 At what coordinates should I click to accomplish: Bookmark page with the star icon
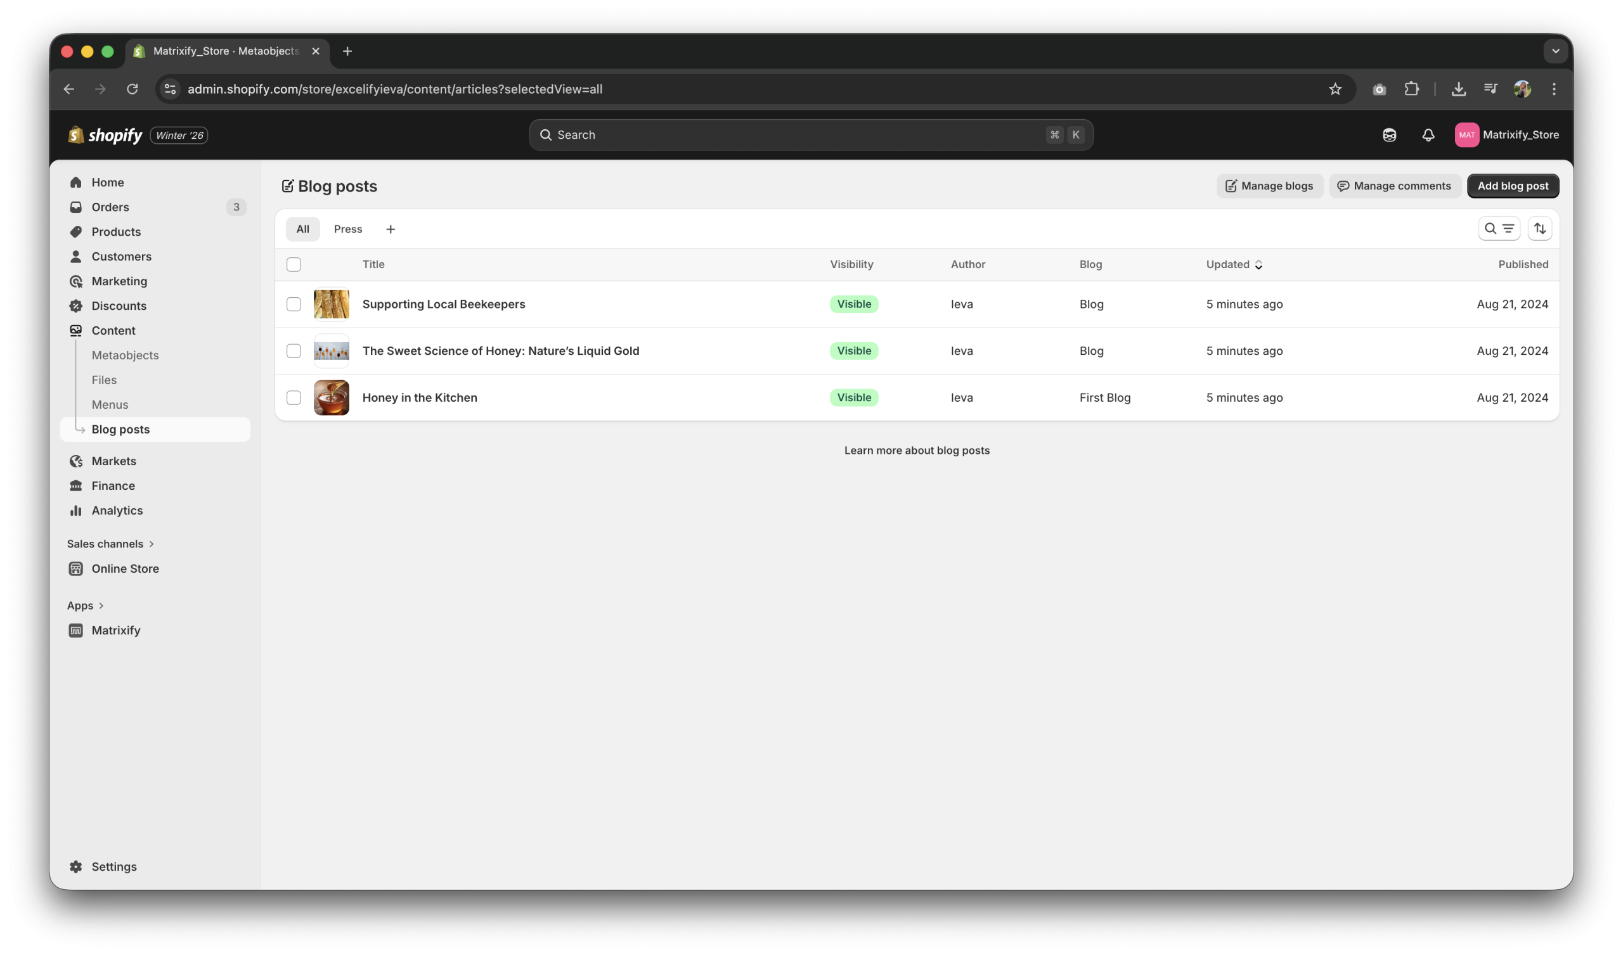point(1335,89)
